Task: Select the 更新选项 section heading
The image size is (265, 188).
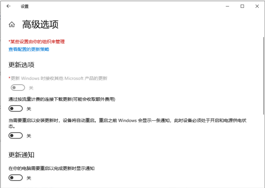Action: [21, 65]
